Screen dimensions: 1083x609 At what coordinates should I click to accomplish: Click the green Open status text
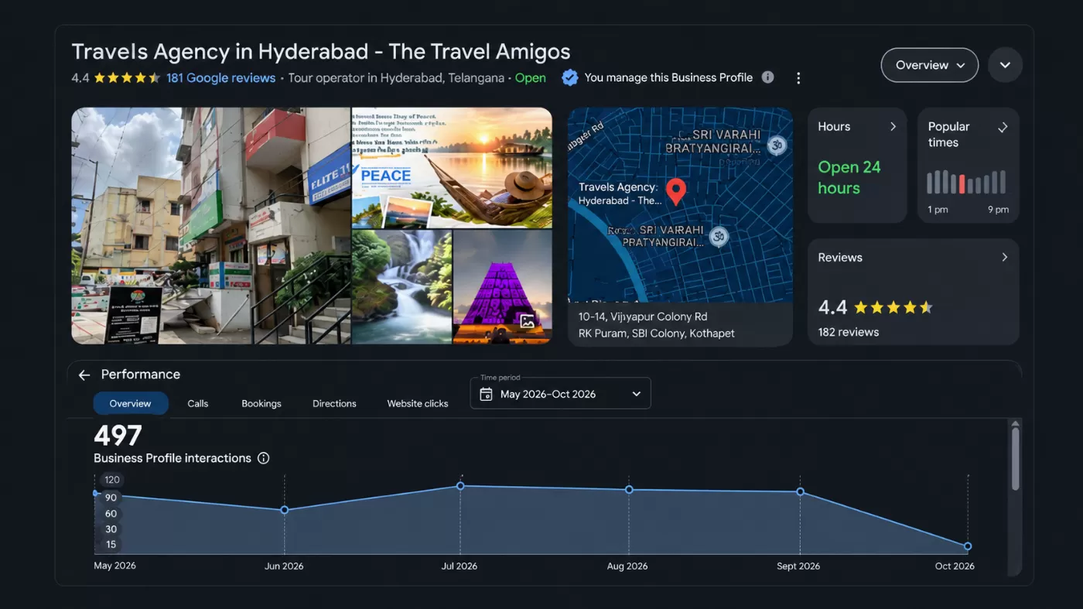(531, 77)
